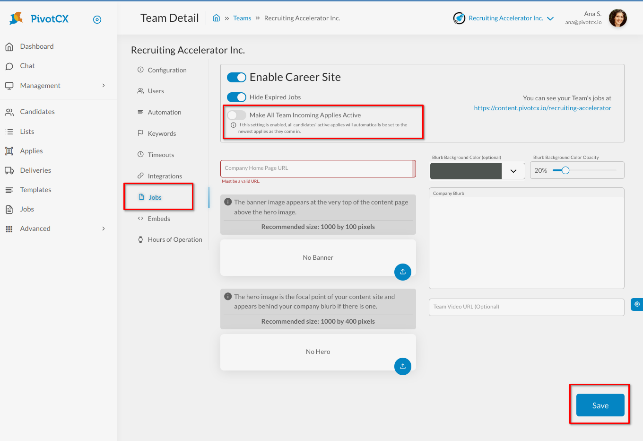
Task: Open Templates in the sidebar
Action: coord(35,190)
